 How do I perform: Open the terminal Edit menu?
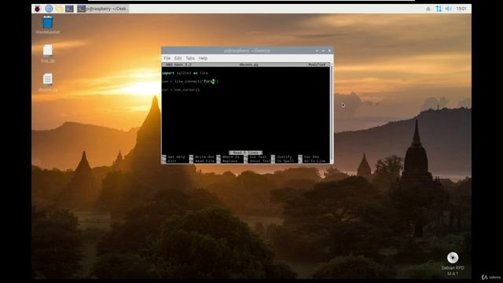pyautogui.click(x=178, y=58)
